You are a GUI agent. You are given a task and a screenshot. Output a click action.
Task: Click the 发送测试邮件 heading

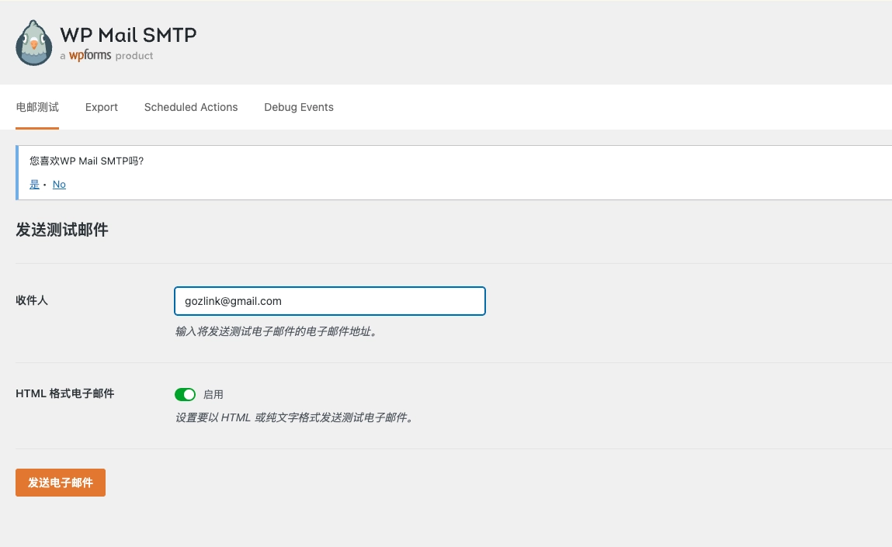62,230
